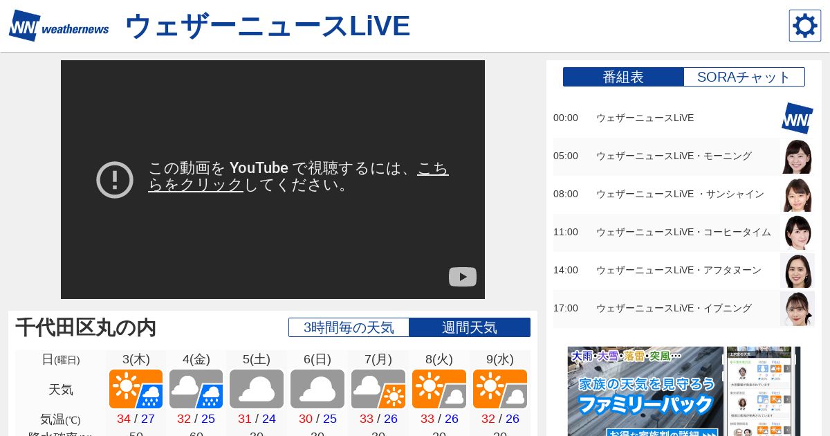Click the ウェザーニュースLiVE・アフタヌーン program title
Viewport: 830px width, 436px height.
[679, 271]
